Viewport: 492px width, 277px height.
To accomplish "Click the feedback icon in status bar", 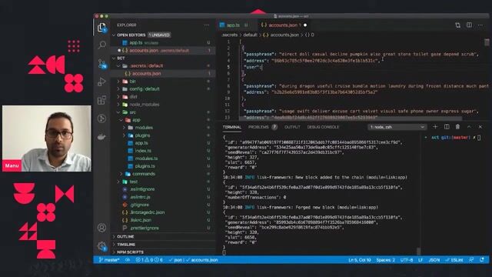I will pos(471,260).
